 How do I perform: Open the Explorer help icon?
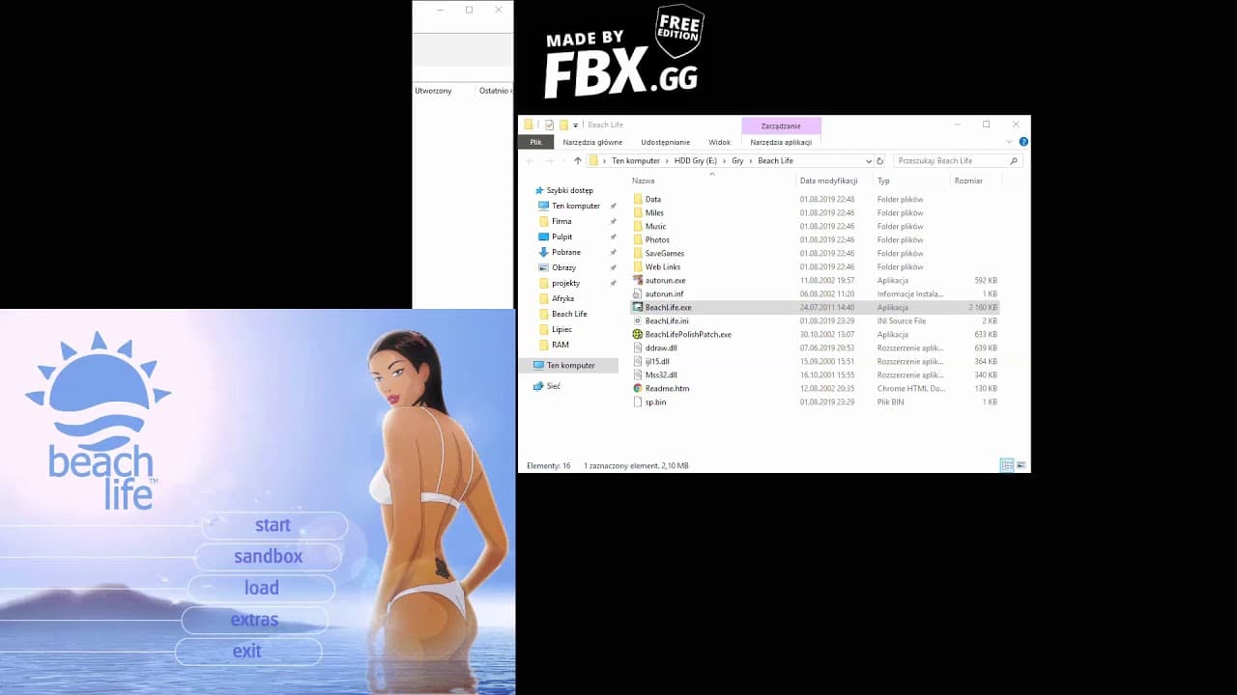pos(1023,142)
